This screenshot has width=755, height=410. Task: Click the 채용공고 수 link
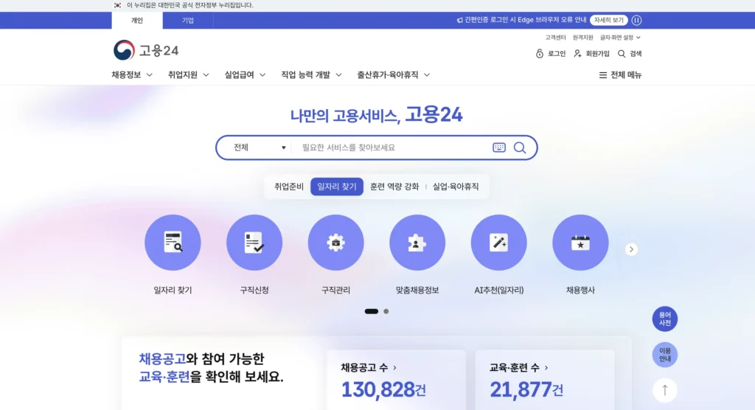click(369, 368)
